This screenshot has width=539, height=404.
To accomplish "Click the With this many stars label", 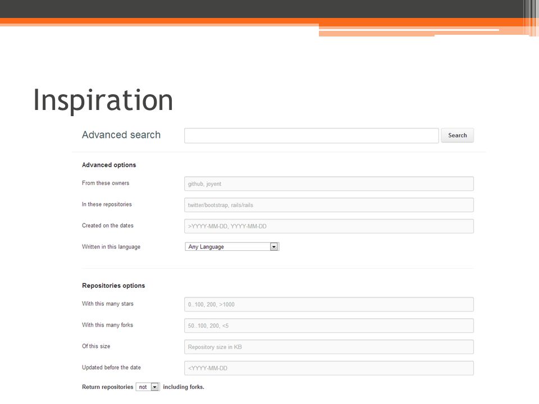I will (108, 304).
